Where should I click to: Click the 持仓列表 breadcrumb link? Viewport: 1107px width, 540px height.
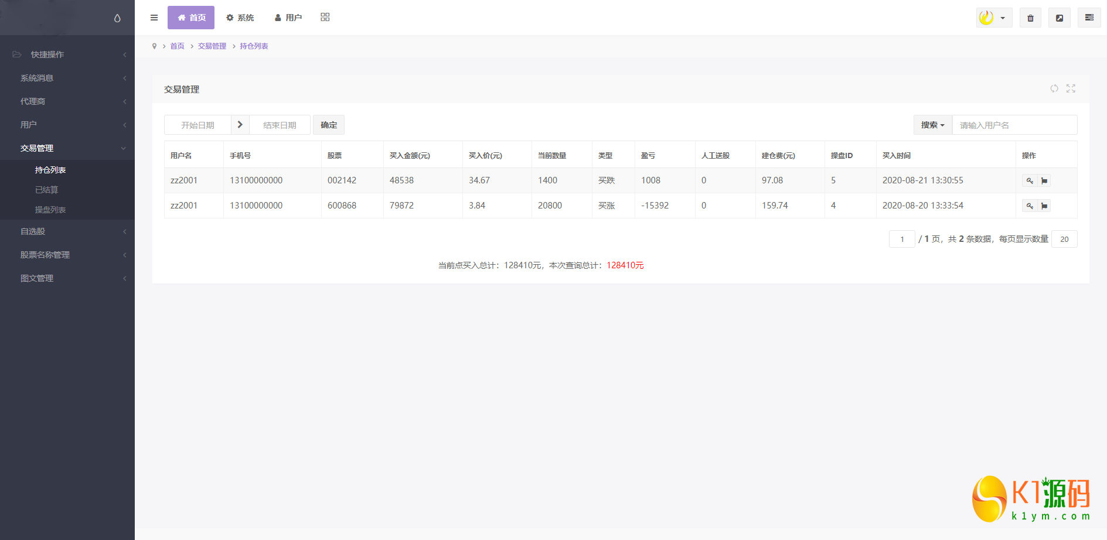[x=254, y=46]
